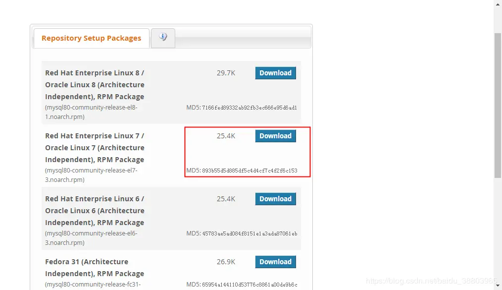Select filename mysql80-community-release-el7-3.noarch.rpm
Screen dimensions: 502x290
(91, 175)
